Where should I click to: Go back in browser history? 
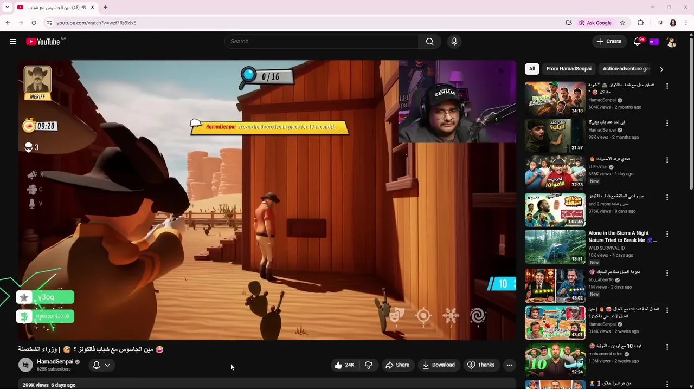pos(8,23)
